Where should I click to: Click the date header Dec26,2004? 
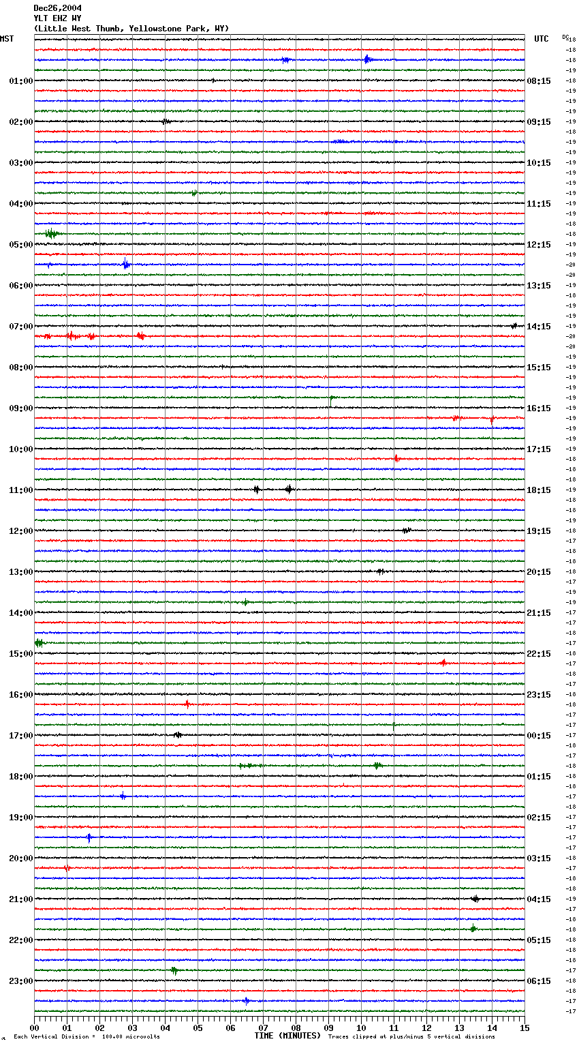[58, 8]
